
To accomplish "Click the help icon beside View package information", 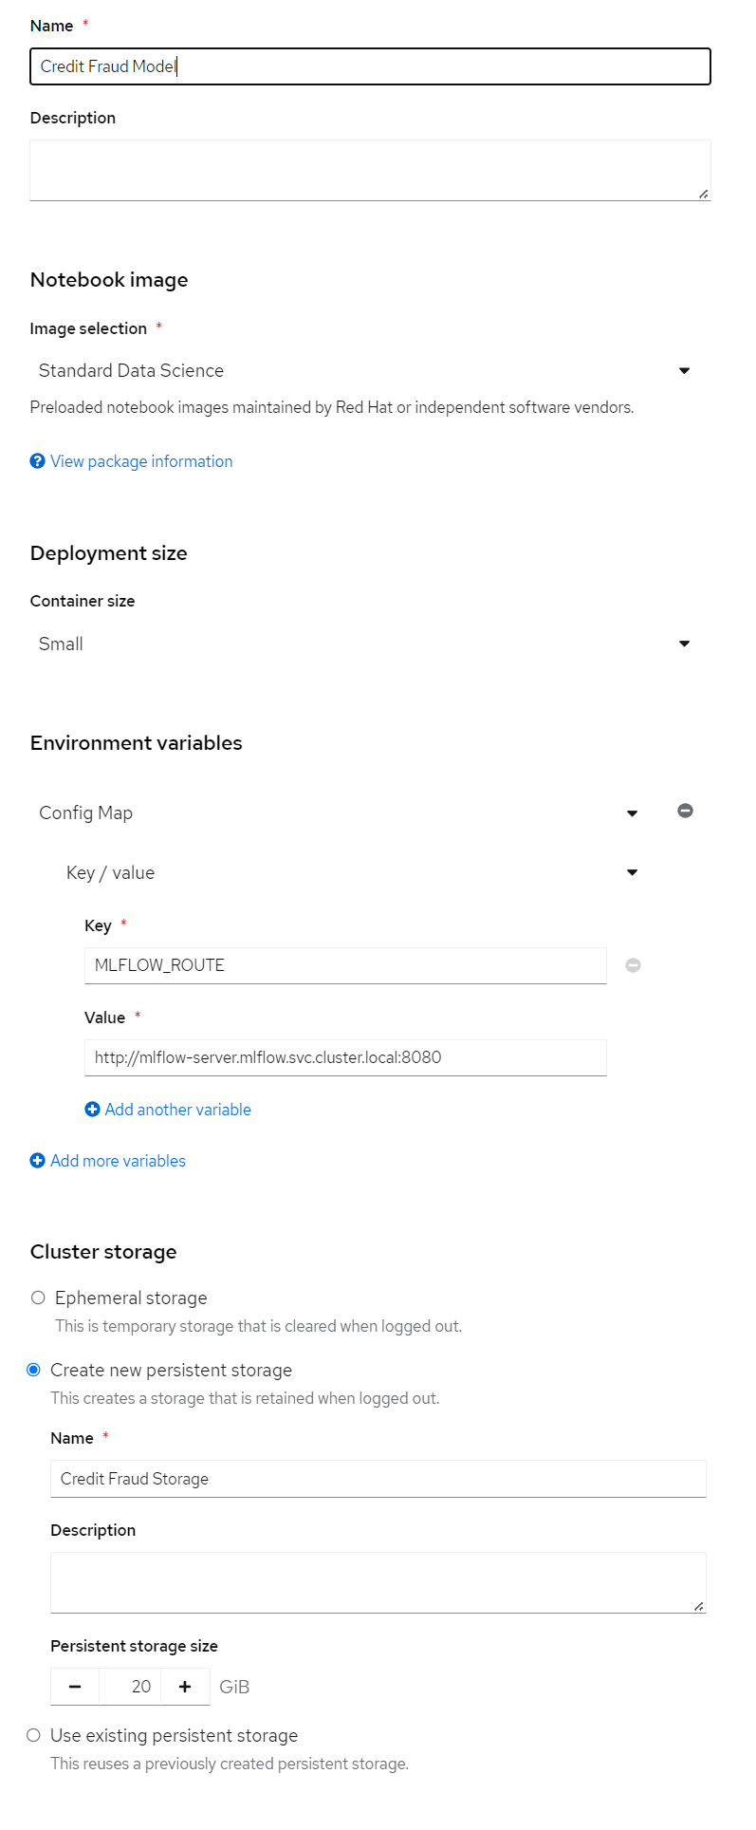I will 37,461.
